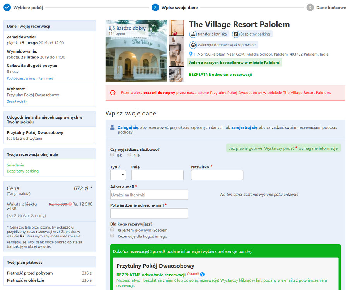This screenshot has height=290, width=348.
Task: Open the top small room thumbnail
Action: [176, 28]
